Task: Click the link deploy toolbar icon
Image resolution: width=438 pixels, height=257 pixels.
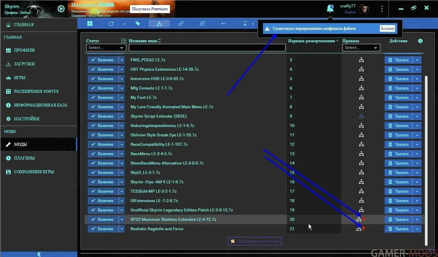Action: pos(181,24)
